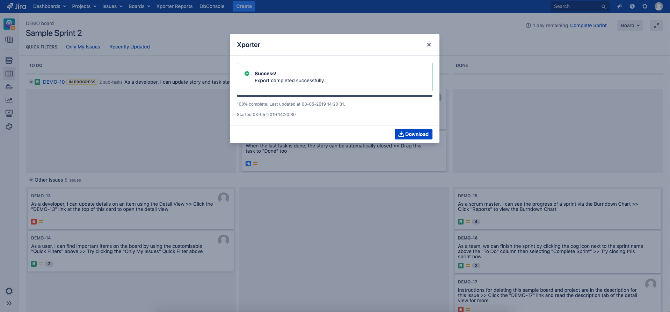
Task: Toggle the Recently Updated quick filter
Action: pos(129,47)
